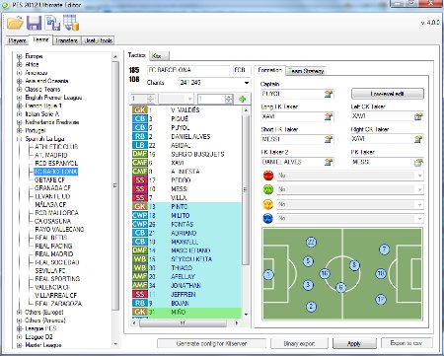The width and height of the screenshot is (444, 356).
Task: Select MESSI row in the player list
Action: (186, 189)
